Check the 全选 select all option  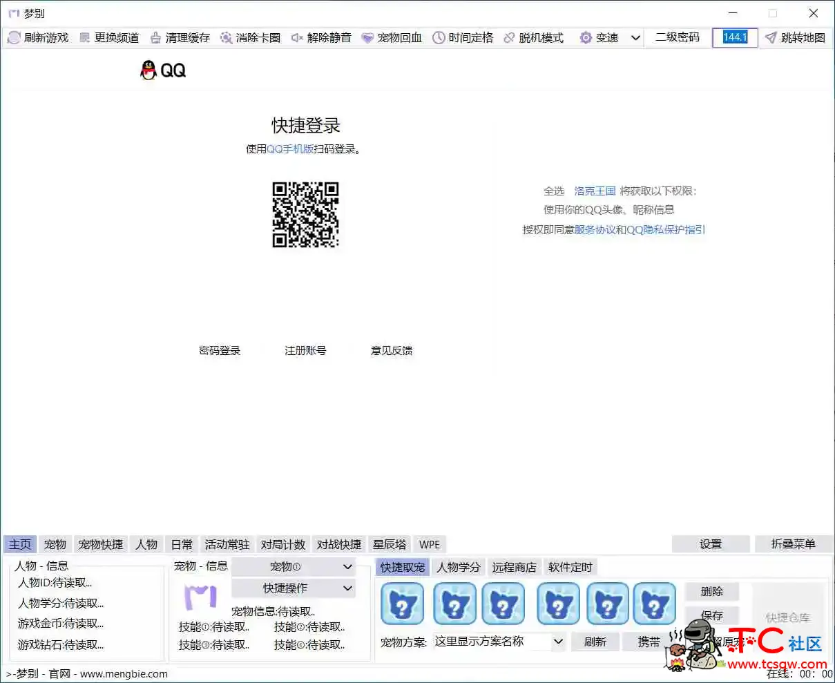coord(555,191)
